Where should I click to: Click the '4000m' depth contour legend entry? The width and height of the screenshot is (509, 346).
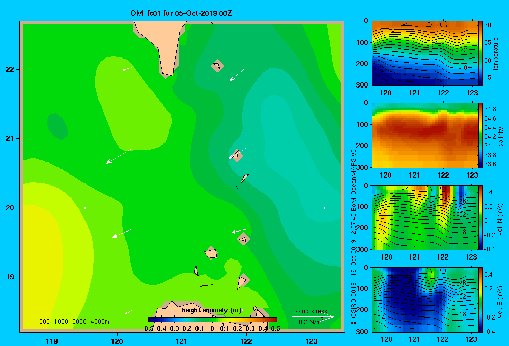(x=100, y=322)
